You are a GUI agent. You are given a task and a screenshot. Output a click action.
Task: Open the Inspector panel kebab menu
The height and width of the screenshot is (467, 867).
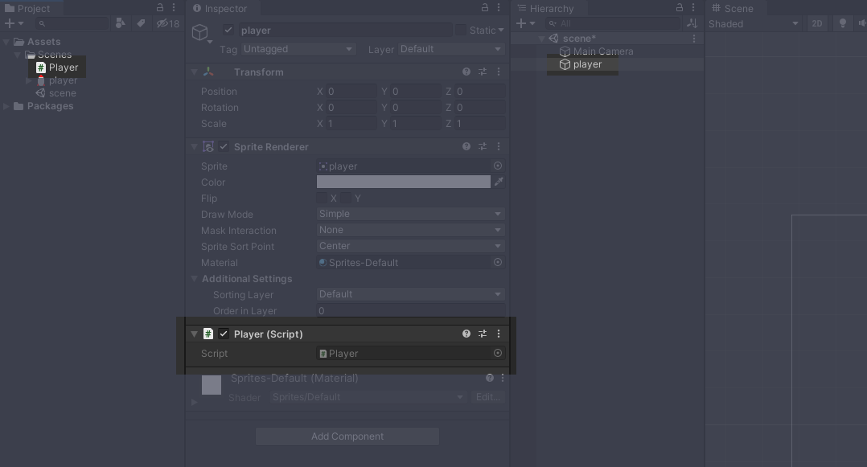pos(498,8)
